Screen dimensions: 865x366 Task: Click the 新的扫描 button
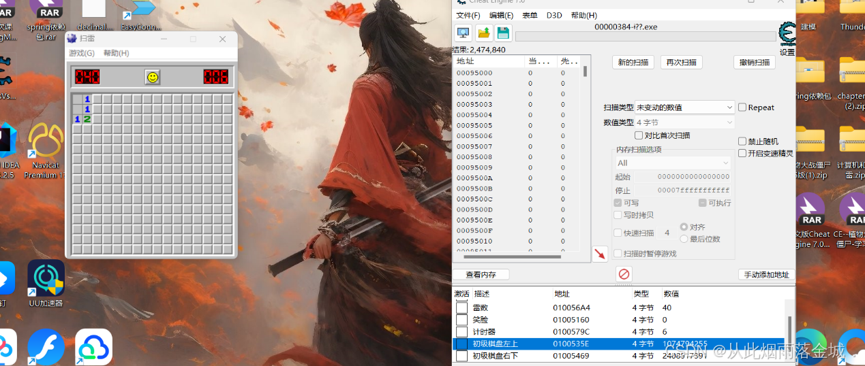pos(633,62)
